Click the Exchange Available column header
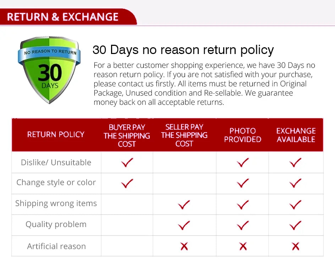335x270 pixels. click(296, 135)
